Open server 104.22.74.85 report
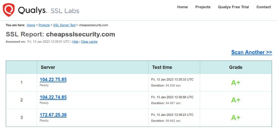This screenshot has width=277, height=131. [x=53, y=97]
